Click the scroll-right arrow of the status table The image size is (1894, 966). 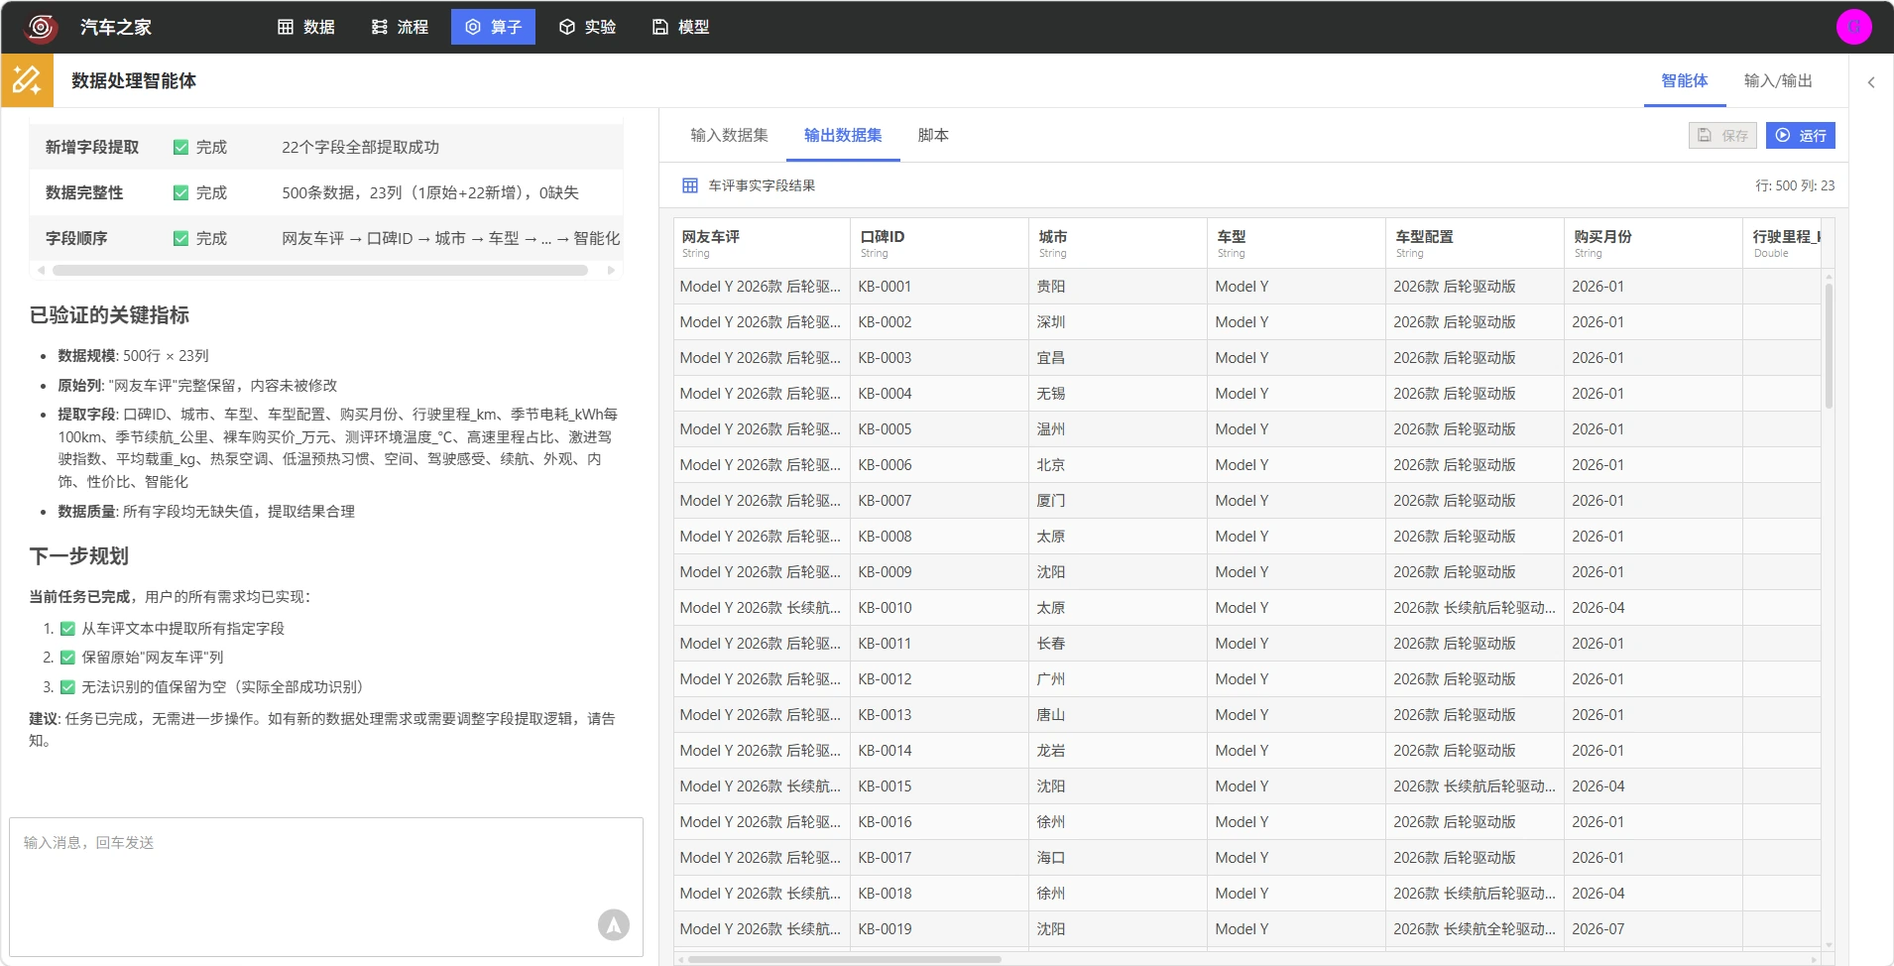611,270
